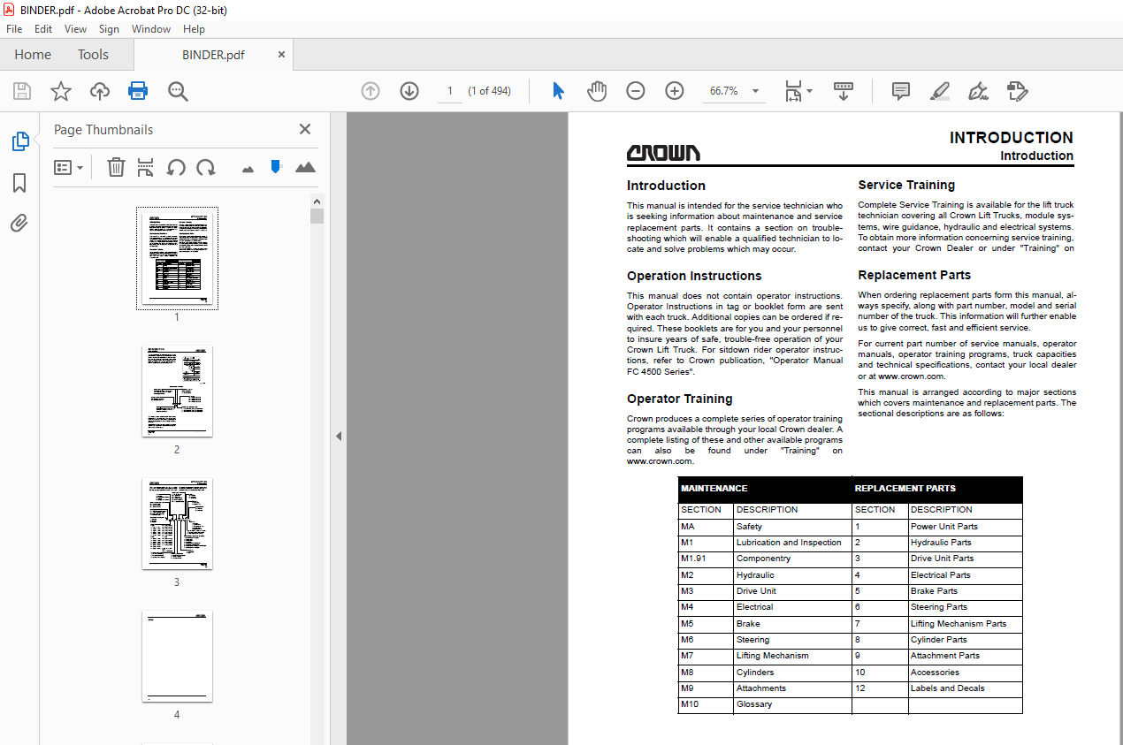Print the document using printer icon
This screenshot has height=745, width=1123.
point(138,91)
